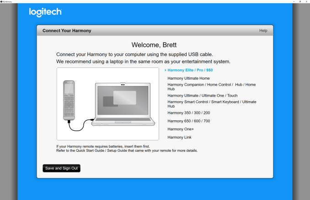Pick Harmony 650 / 600 / 700
The height and width of the screenshot is (200, 310).
tap(189, 121)
